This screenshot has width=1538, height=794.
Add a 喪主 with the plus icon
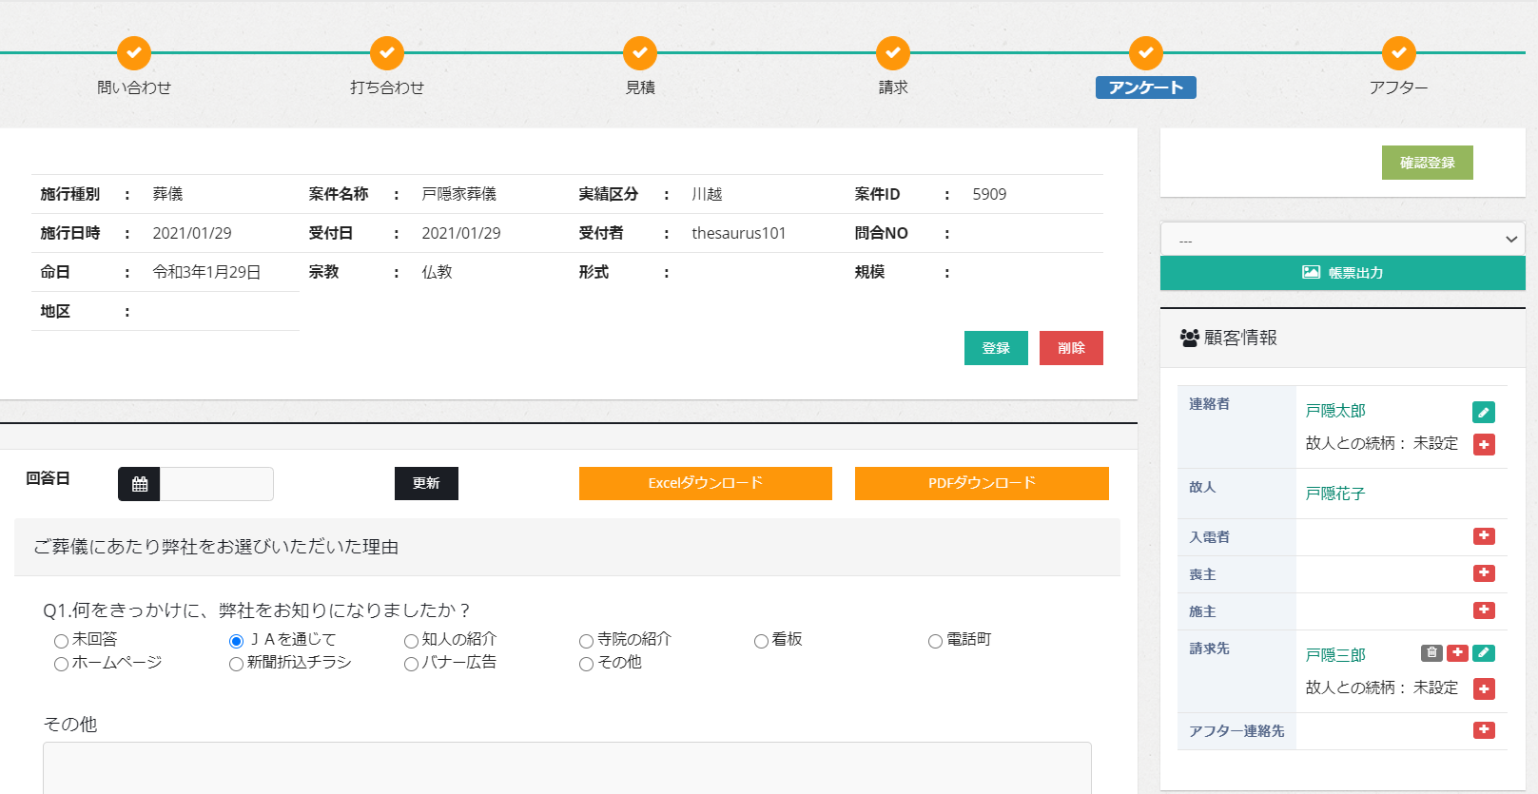[1483, 573]
